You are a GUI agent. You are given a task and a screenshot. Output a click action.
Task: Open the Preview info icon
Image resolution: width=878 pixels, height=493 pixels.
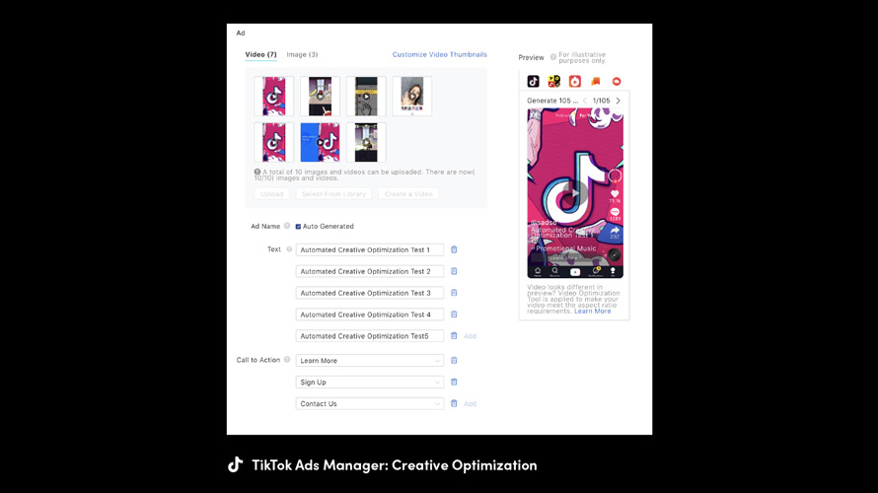tap(553, 57)
